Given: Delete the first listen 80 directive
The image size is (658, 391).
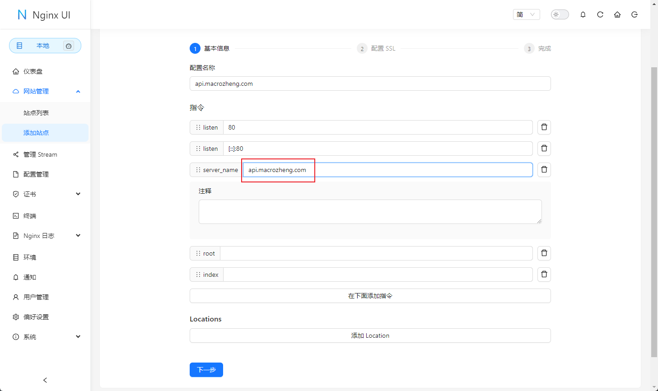Looking at the screenshot, I should (x=544, y=127).
